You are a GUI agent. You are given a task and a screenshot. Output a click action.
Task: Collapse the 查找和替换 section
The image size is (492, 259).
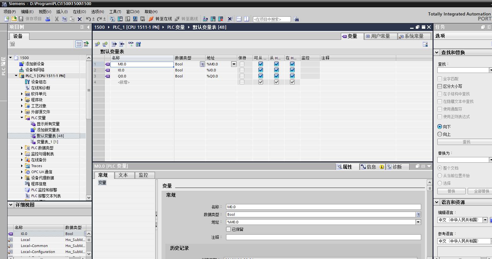tap(437, 52)
